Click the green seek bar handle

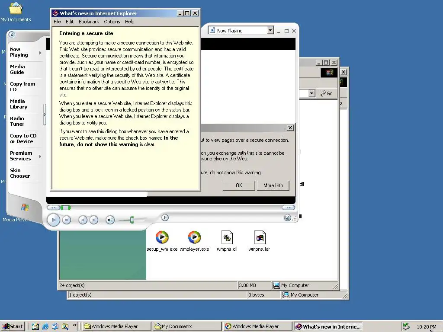click(x=65, y=208)
